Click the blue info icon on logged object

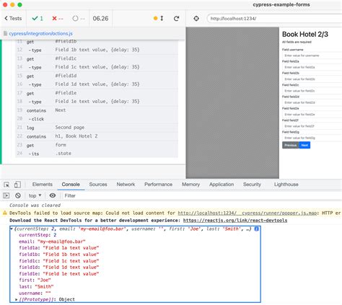[x=256, y=229]
